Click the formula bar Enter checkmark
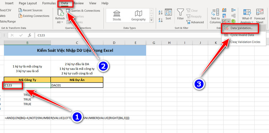The image size is (269, 133). point(21,35)
